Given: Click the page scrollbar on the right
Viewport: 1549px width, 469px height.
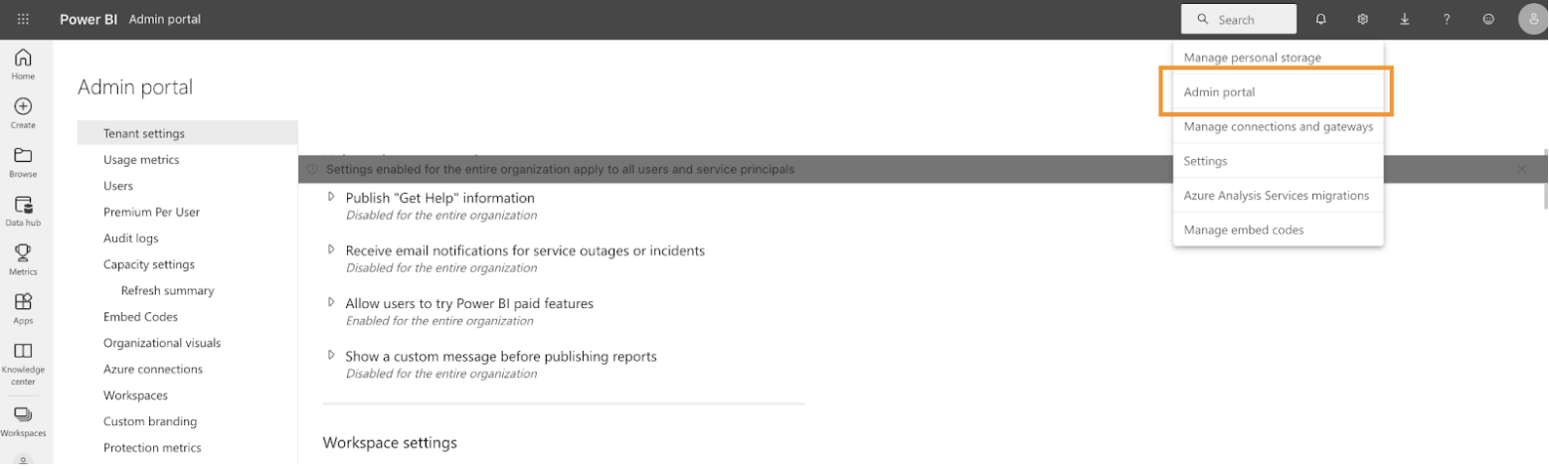Looking at the screenshot, I should (1544, 179).
